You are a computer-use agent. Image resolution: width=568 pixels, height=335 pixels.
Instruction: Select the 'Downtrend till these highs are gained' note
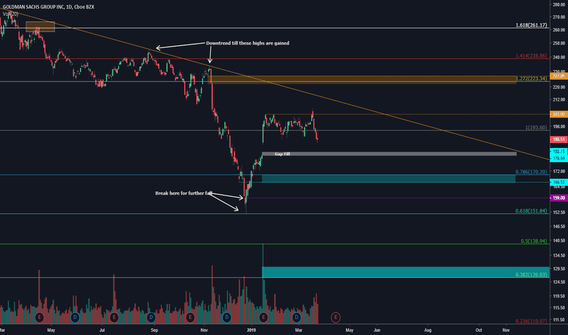click(247, 43)
